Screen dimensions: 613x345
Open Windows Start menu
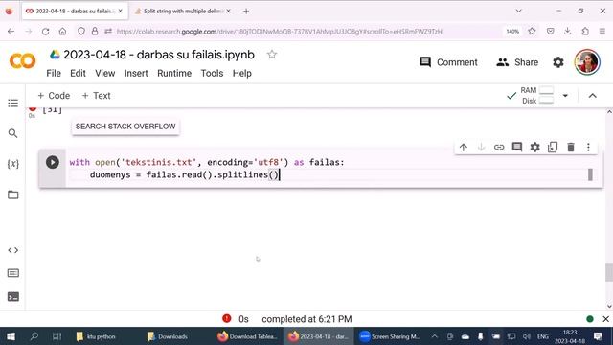tap(11, 336)
